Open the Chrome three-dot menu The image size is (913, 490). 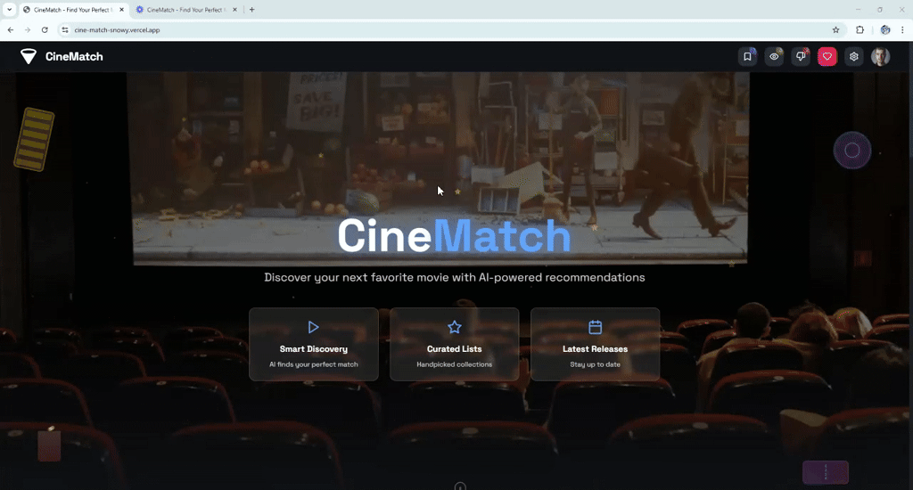click(x=902, y=29)
